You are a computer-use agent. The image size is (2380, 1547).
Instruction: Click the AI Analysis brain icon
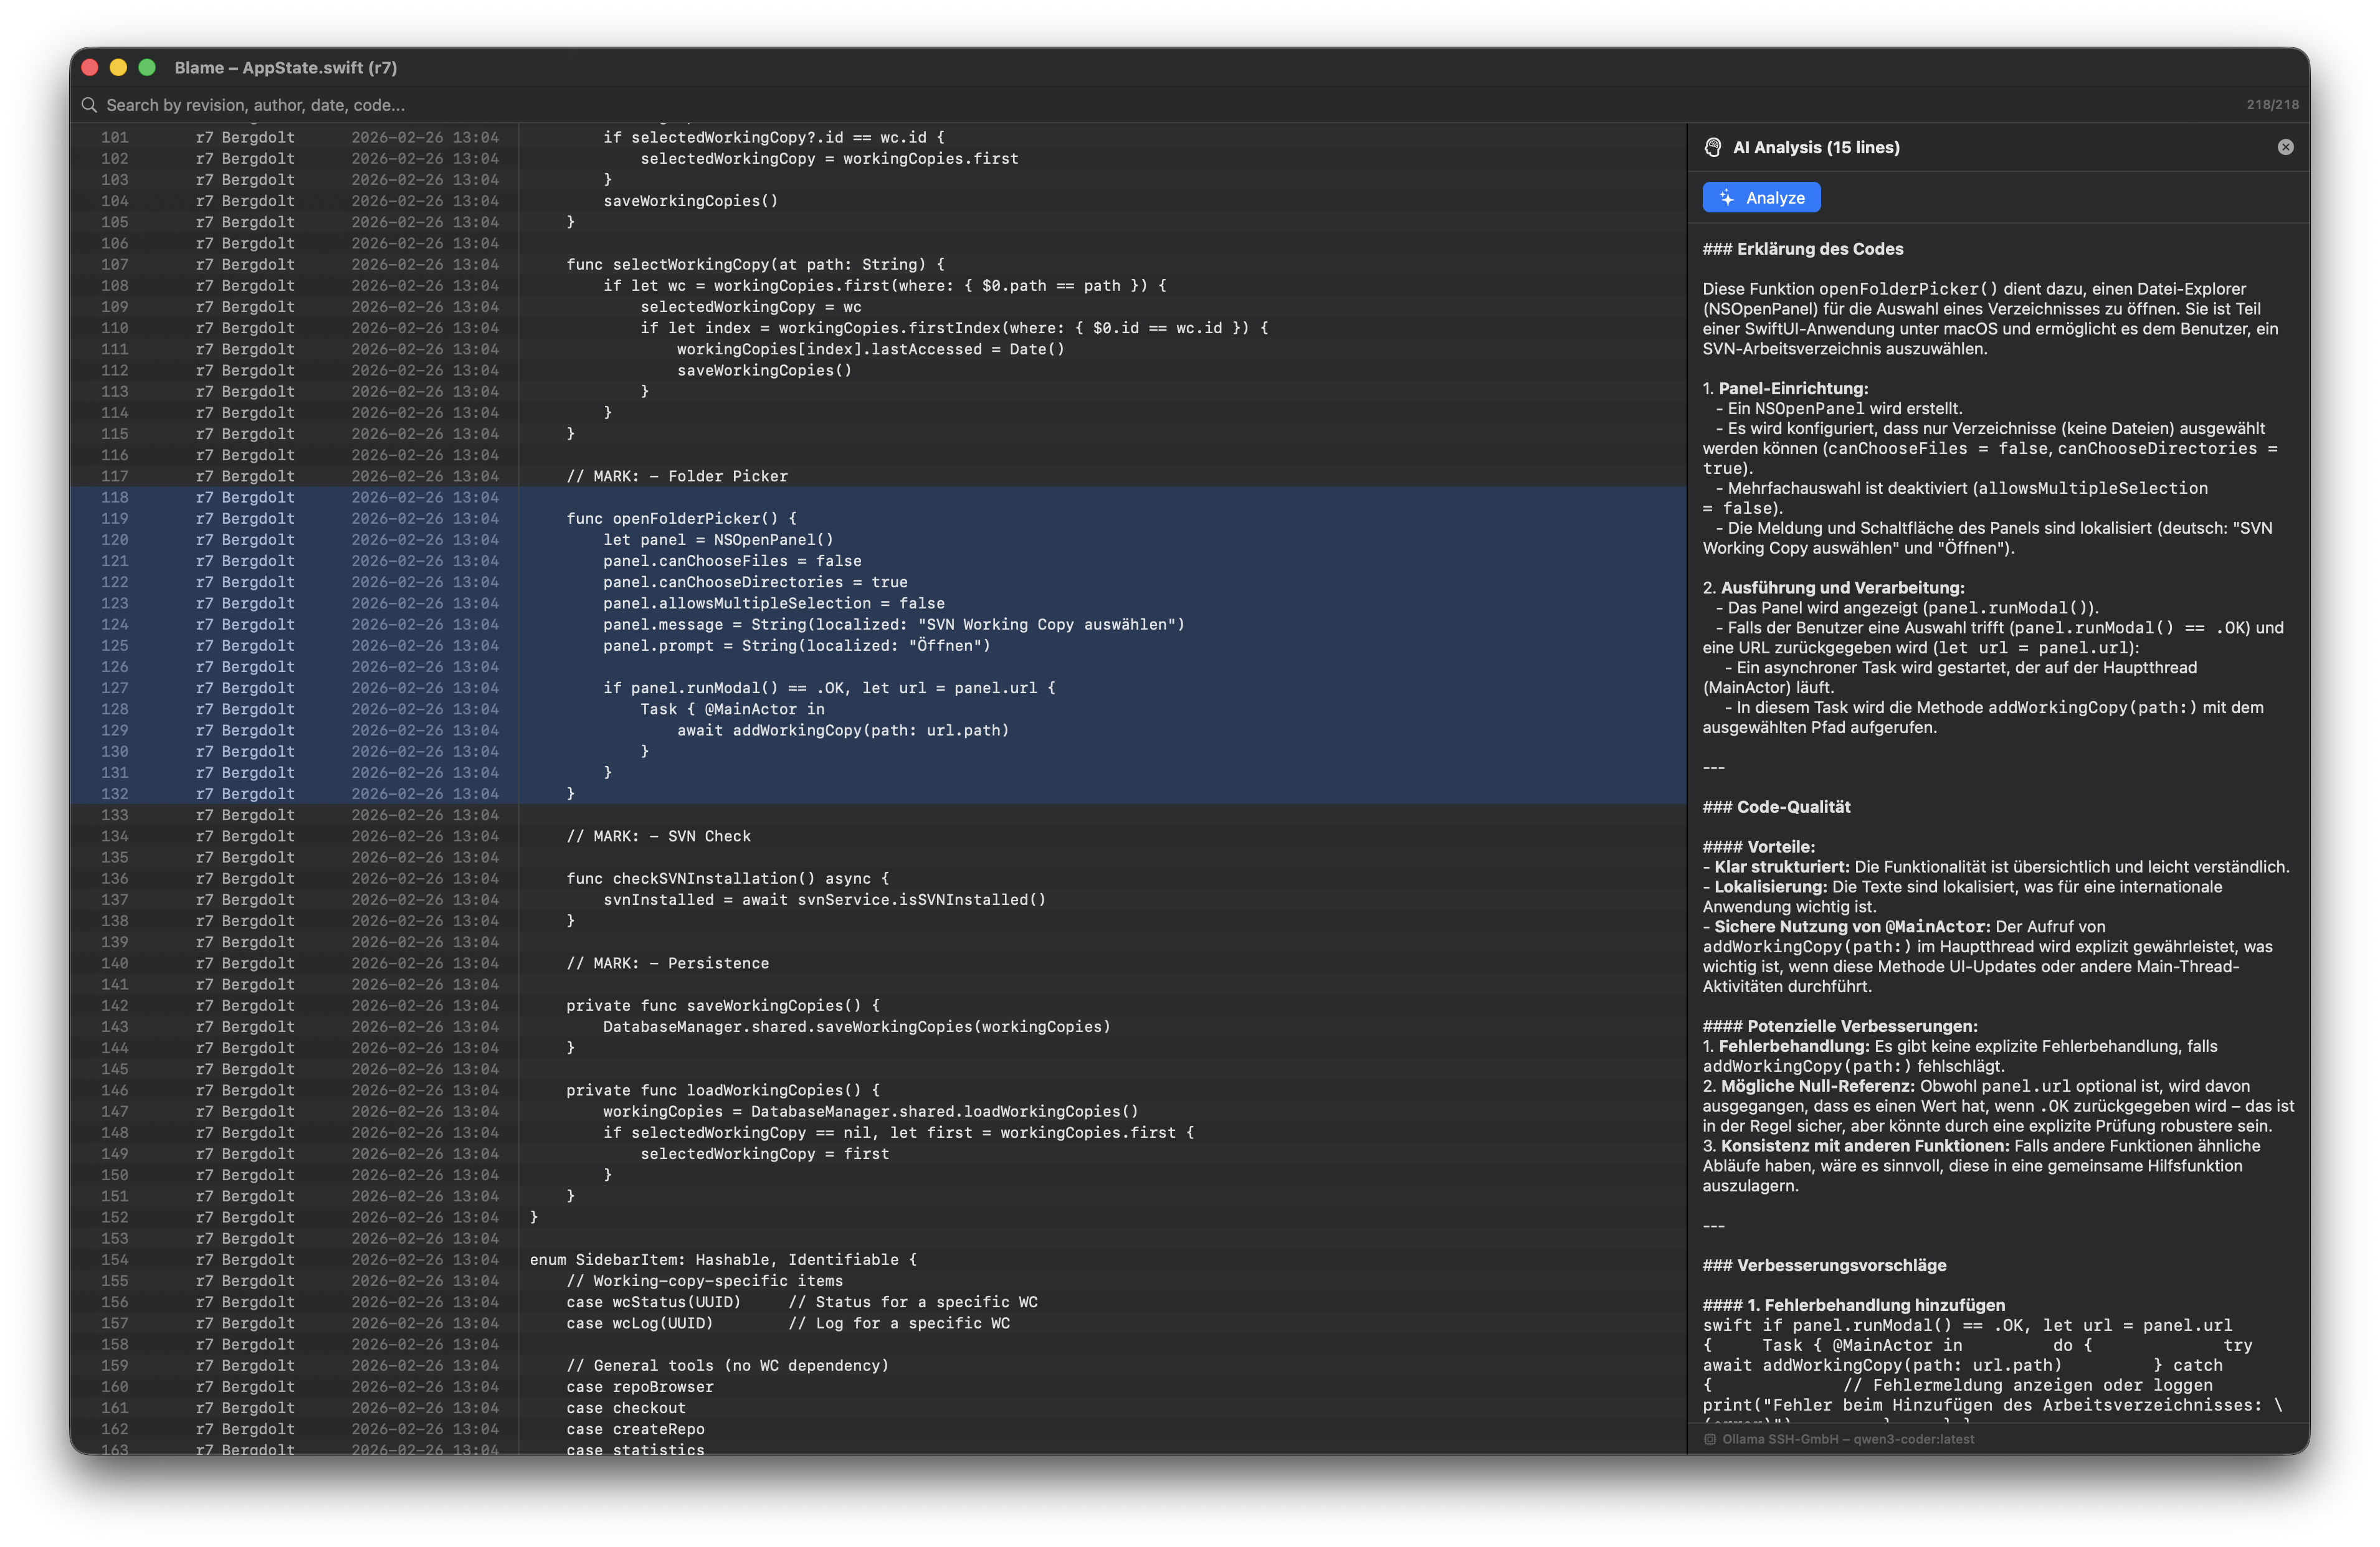tap(1713, 147)
